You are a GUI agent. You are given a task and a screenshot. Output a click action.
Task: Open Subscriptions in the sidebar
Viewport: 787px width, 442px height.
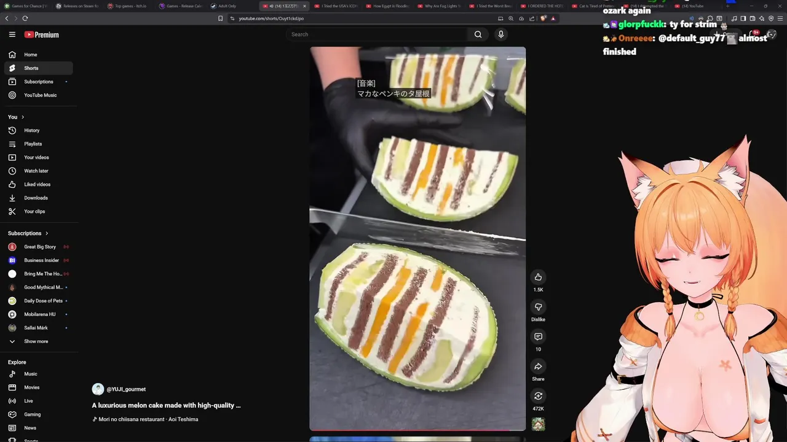(x=38, y=82)
